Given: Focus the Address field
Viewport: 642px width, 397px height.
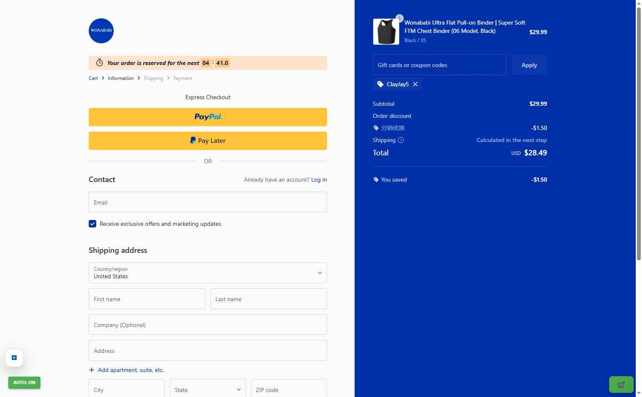Looking at the screenshot, I should [x=208, y=350].
